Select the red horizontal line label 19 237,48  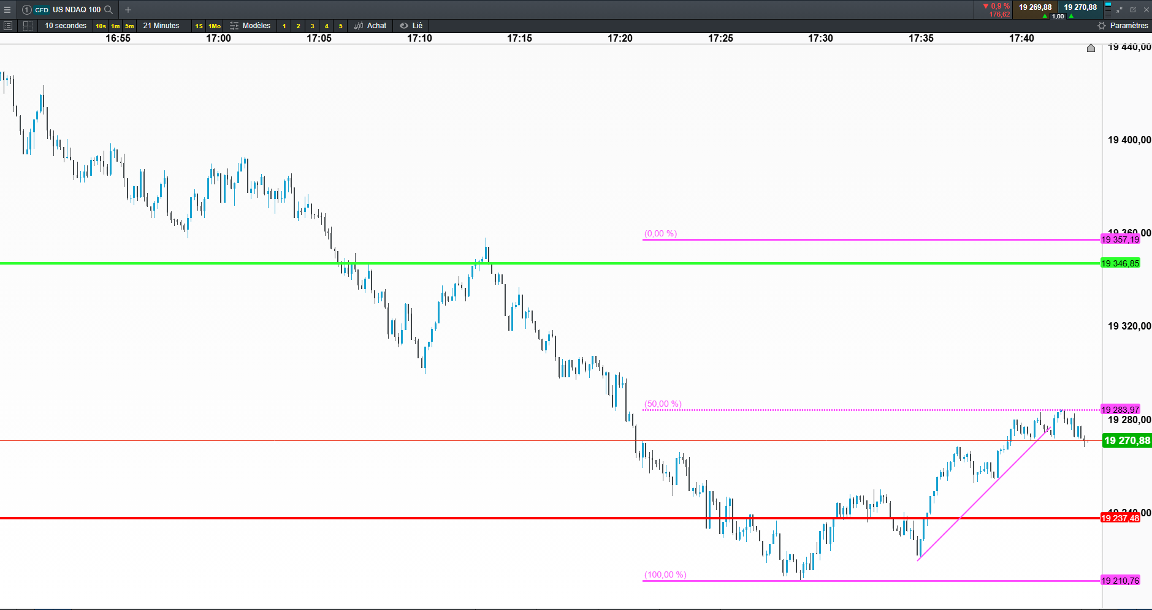coord(1120,518)
